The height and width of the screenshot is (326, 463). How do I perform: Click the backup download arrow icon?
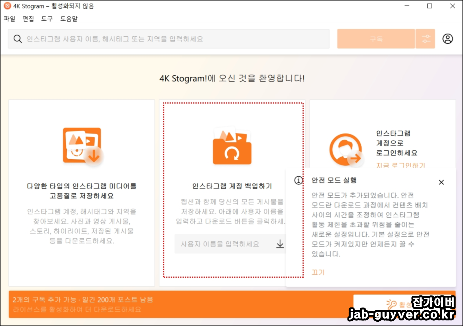[280, 244]
